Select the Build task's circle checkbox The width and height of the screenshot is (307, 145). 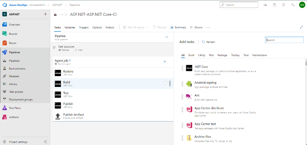(x=165, y=83)
